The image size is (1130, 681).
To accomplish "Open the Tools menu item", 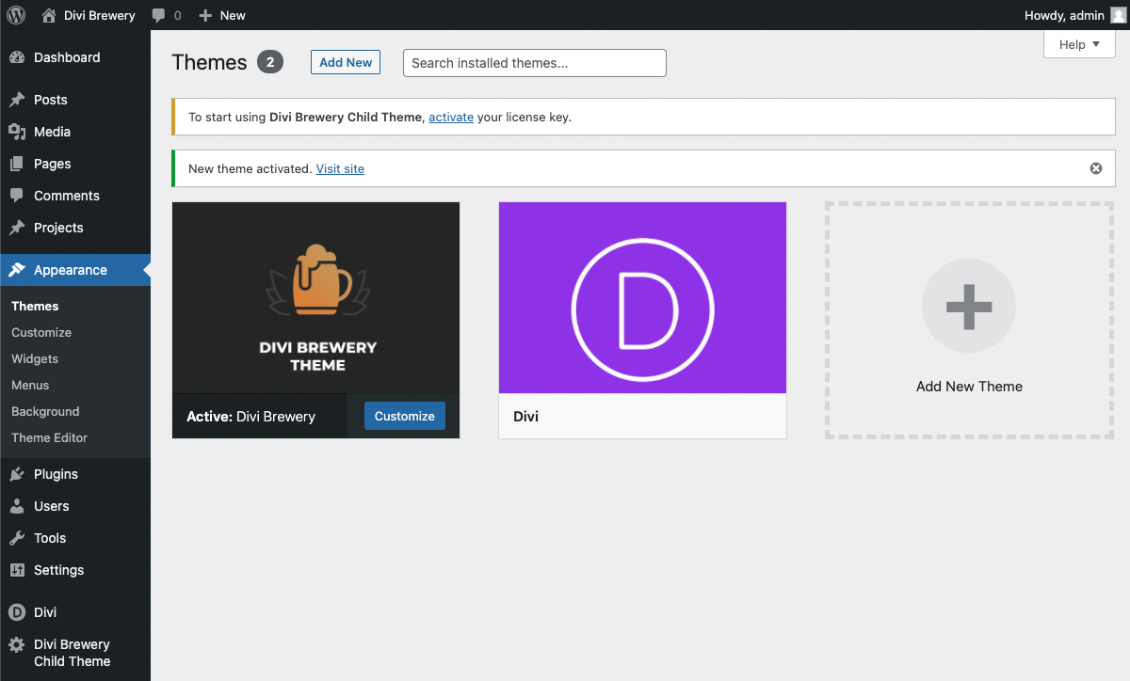I will tap(75, 538).
